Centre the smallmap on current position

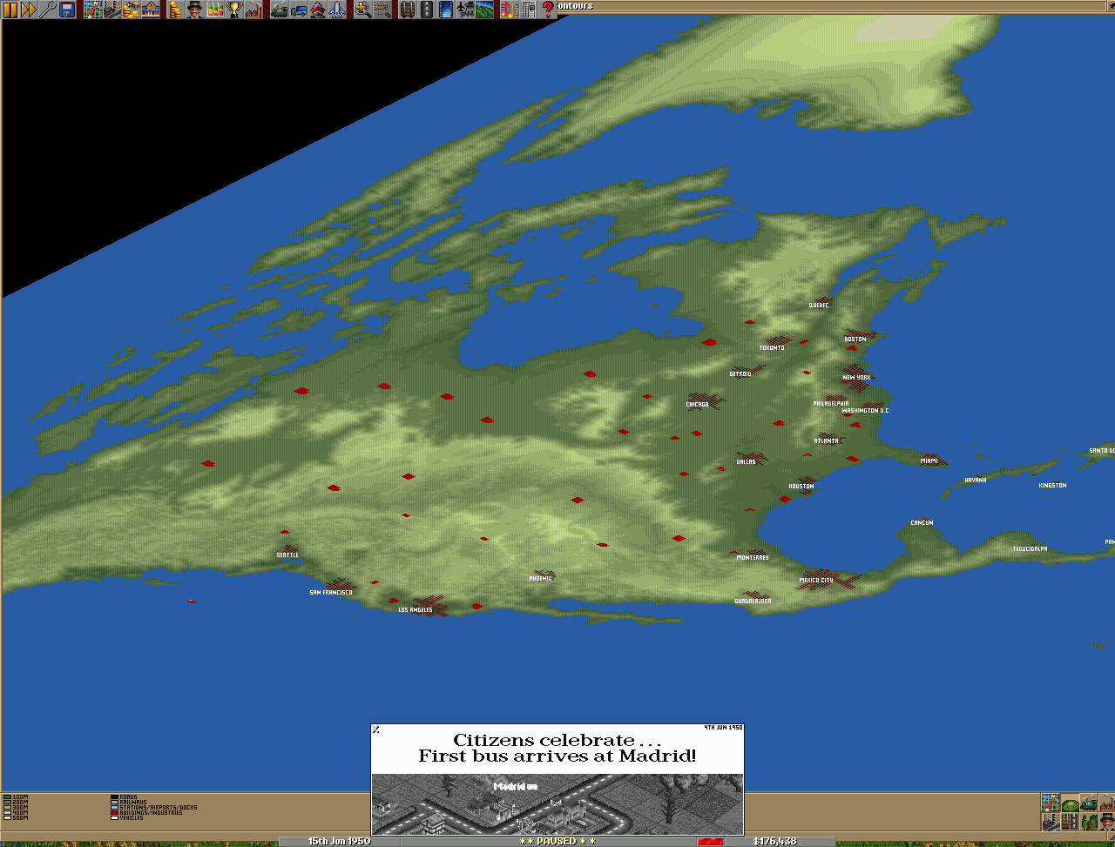click(1051, 803)
